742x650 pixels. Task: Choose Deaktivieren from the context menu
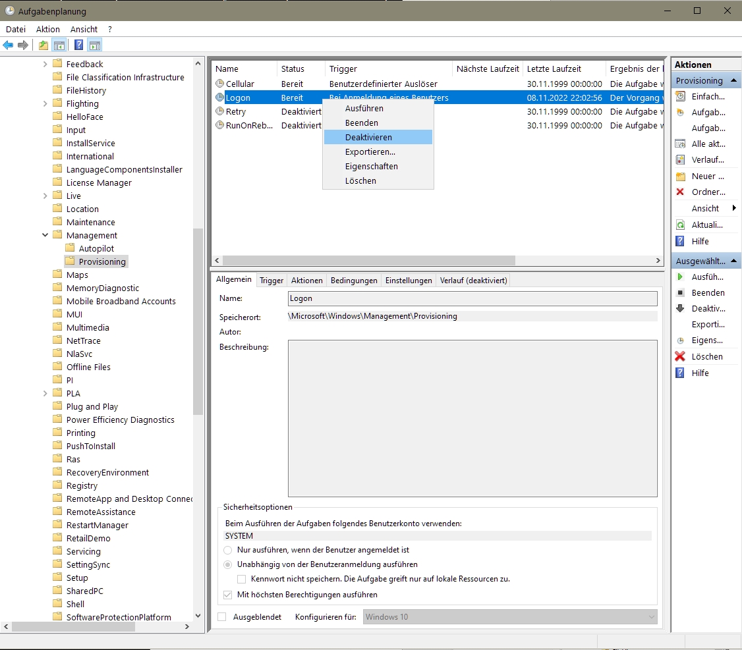click(368, 137)
